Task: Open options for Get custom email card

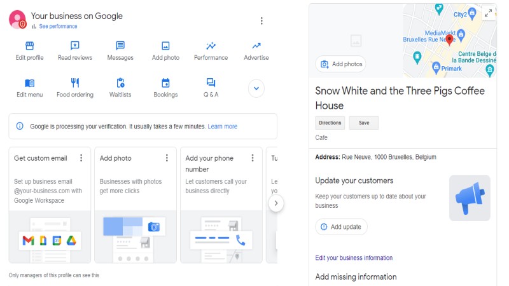Action: [x=81, y=158]
